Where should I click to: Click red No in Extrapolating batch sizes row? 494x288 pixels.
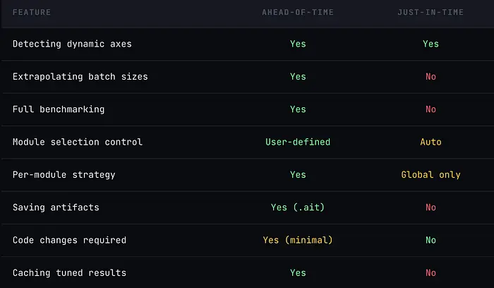(x=430, y=76)
